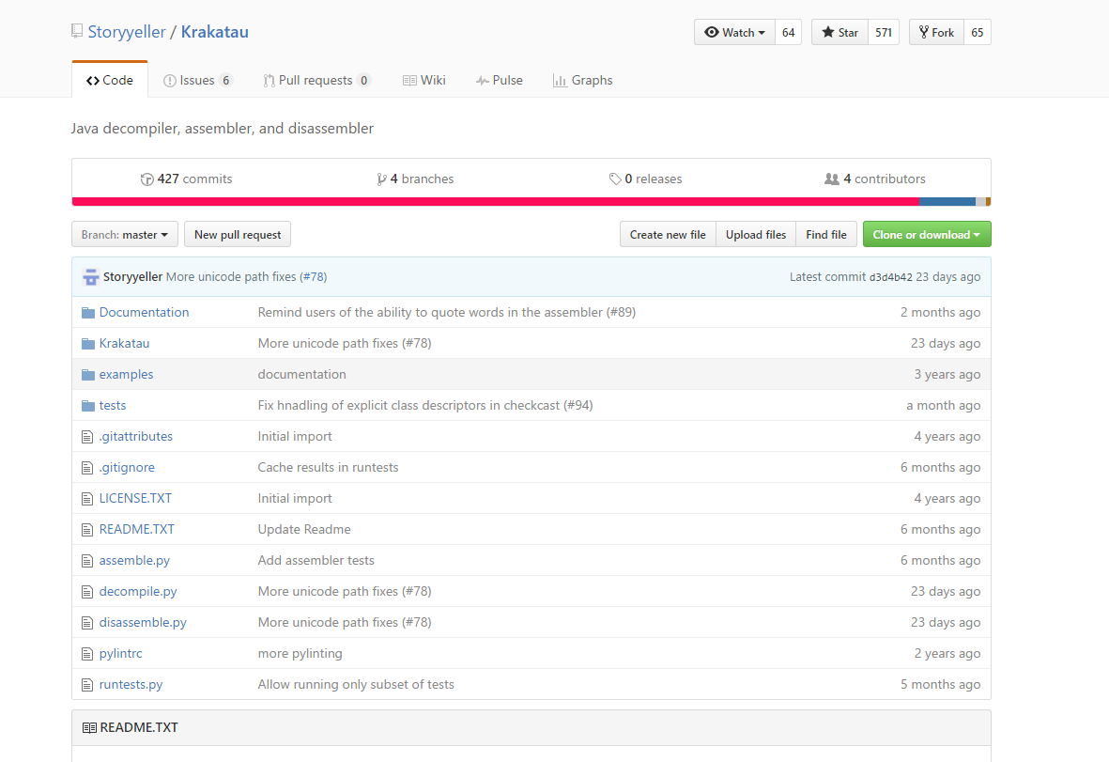Image resolution: width=1109 pixels, height=762 pixels.
Task: Click the commits history clock icon
Action: coord(146,179)
